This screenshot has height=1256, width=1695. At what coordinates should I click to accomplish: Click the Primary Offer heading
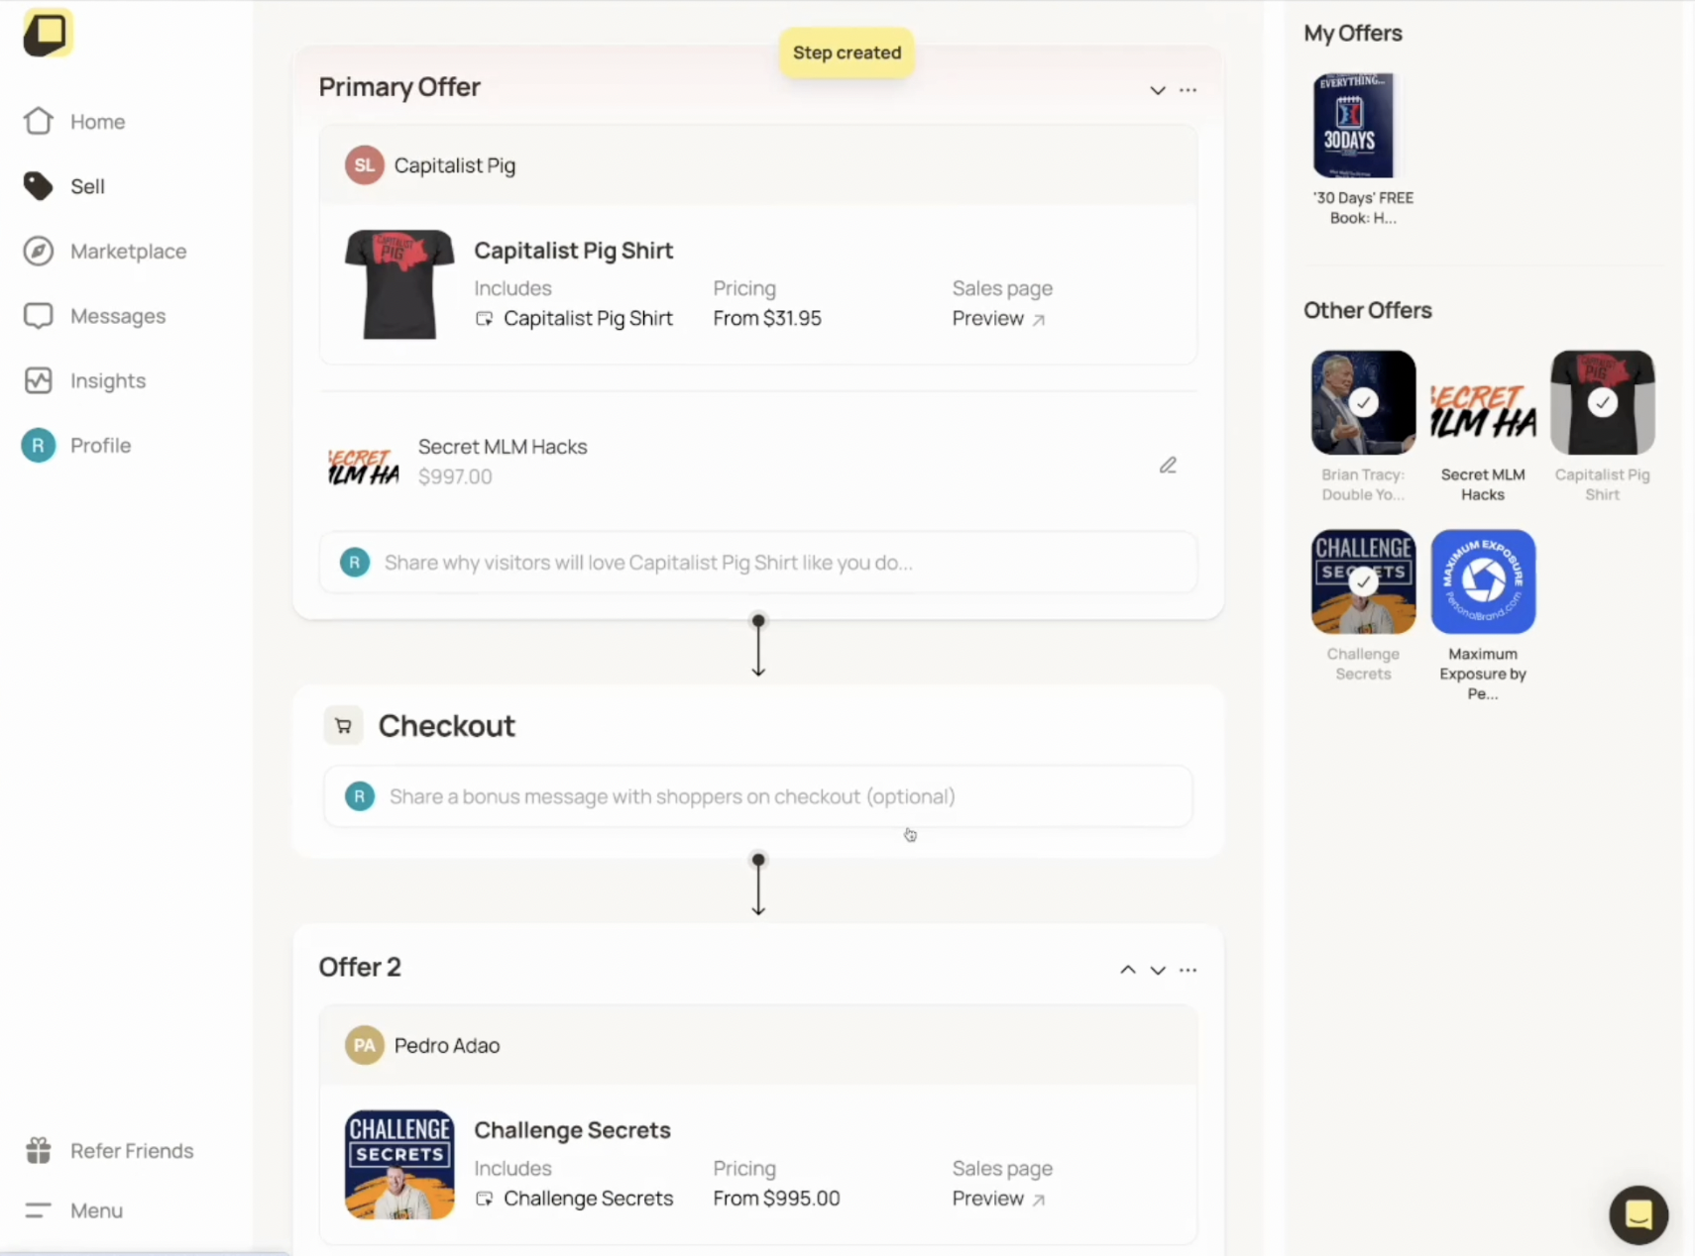coord(399,87)
